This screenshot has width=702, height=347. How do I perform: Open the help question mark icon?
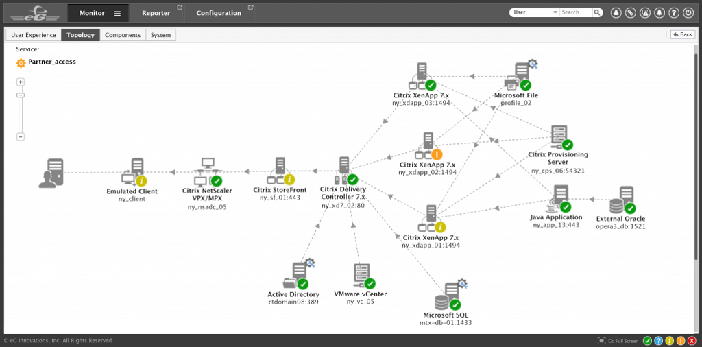point(674,13)
